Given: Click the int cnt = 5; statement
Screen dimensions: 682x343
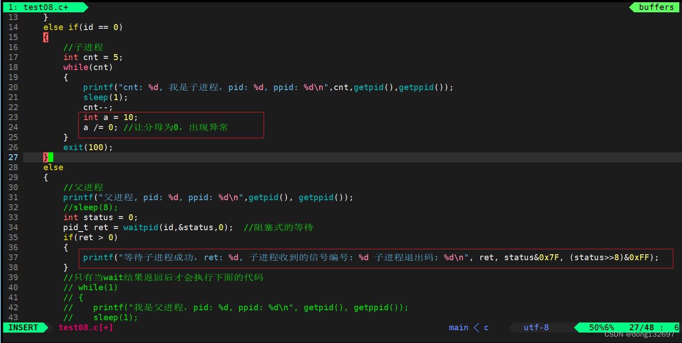Looking at the screenshot, I should coord(93,57).
